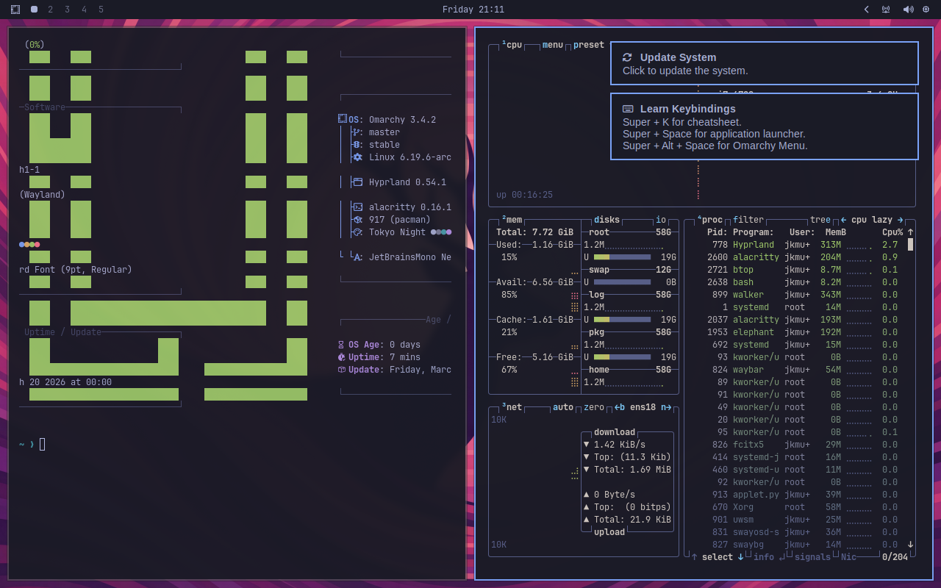Toggle auto scaling in the net panel

coord(563,406)
